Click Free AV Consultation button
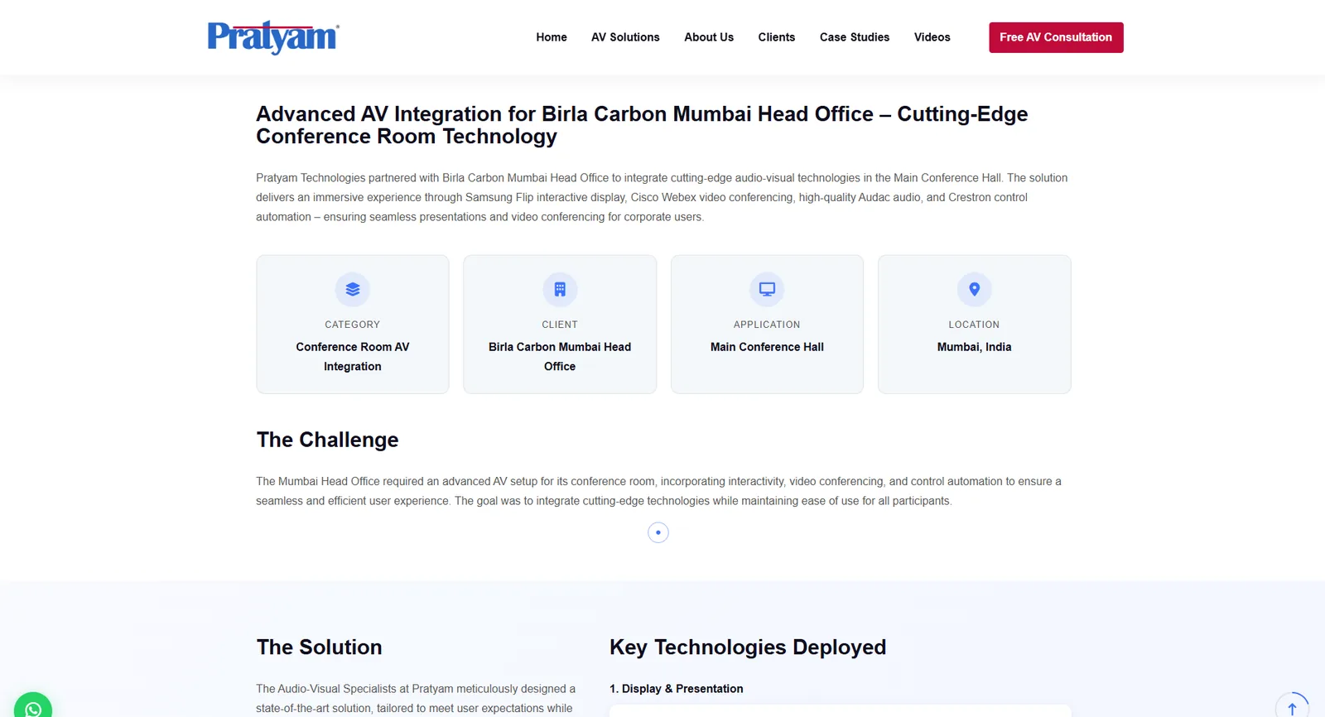The width and height of the screenshot is (1325, 717). click(1056, 37)
